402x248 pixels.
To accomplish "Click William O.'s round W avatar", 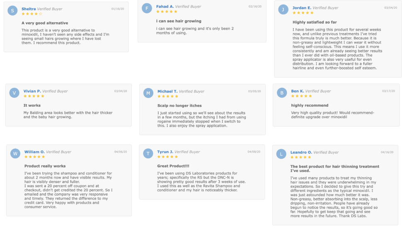I will 15,153.
